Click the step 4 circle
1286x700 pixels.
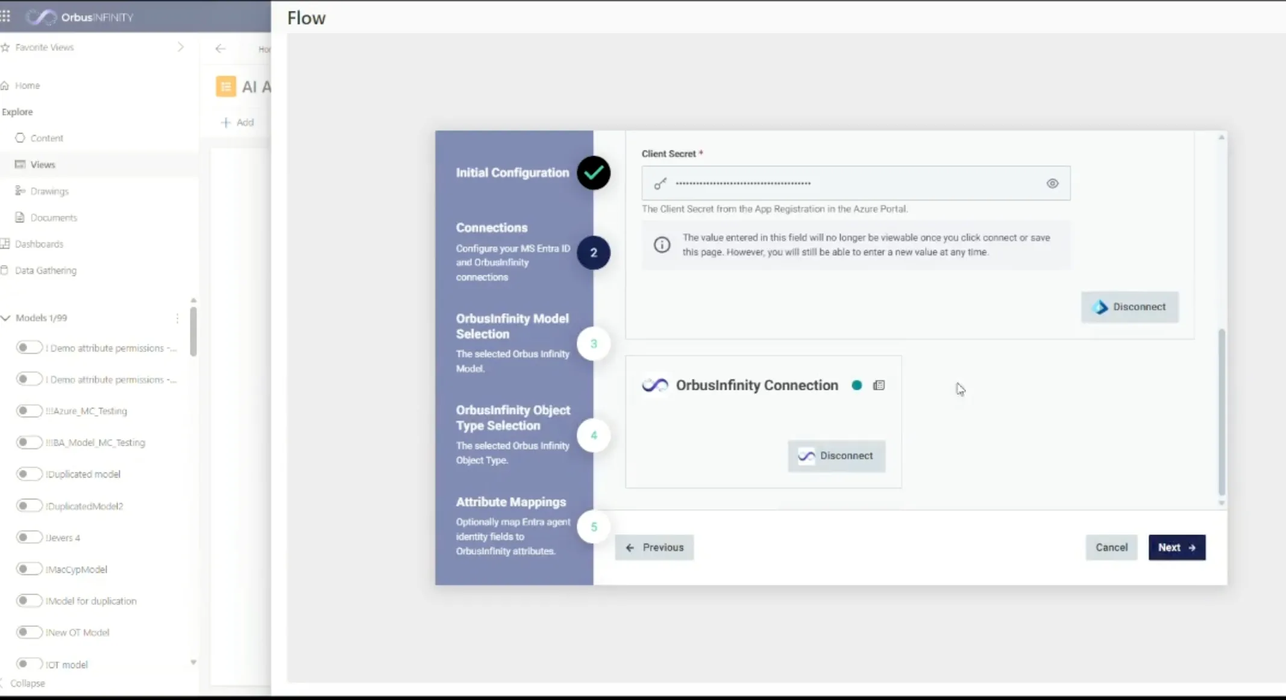pos(594,436)
